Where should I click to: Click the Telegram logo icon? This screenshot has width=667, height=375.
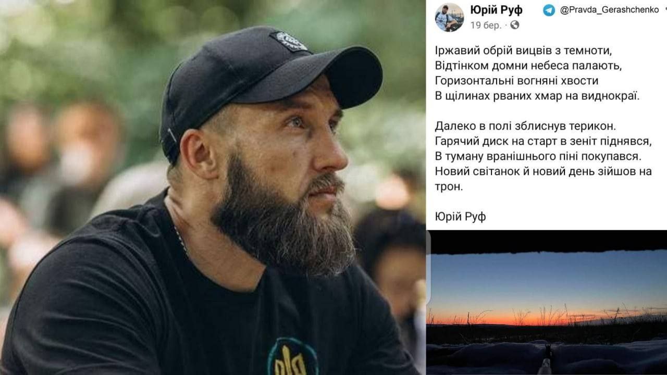tap(549, 10)
